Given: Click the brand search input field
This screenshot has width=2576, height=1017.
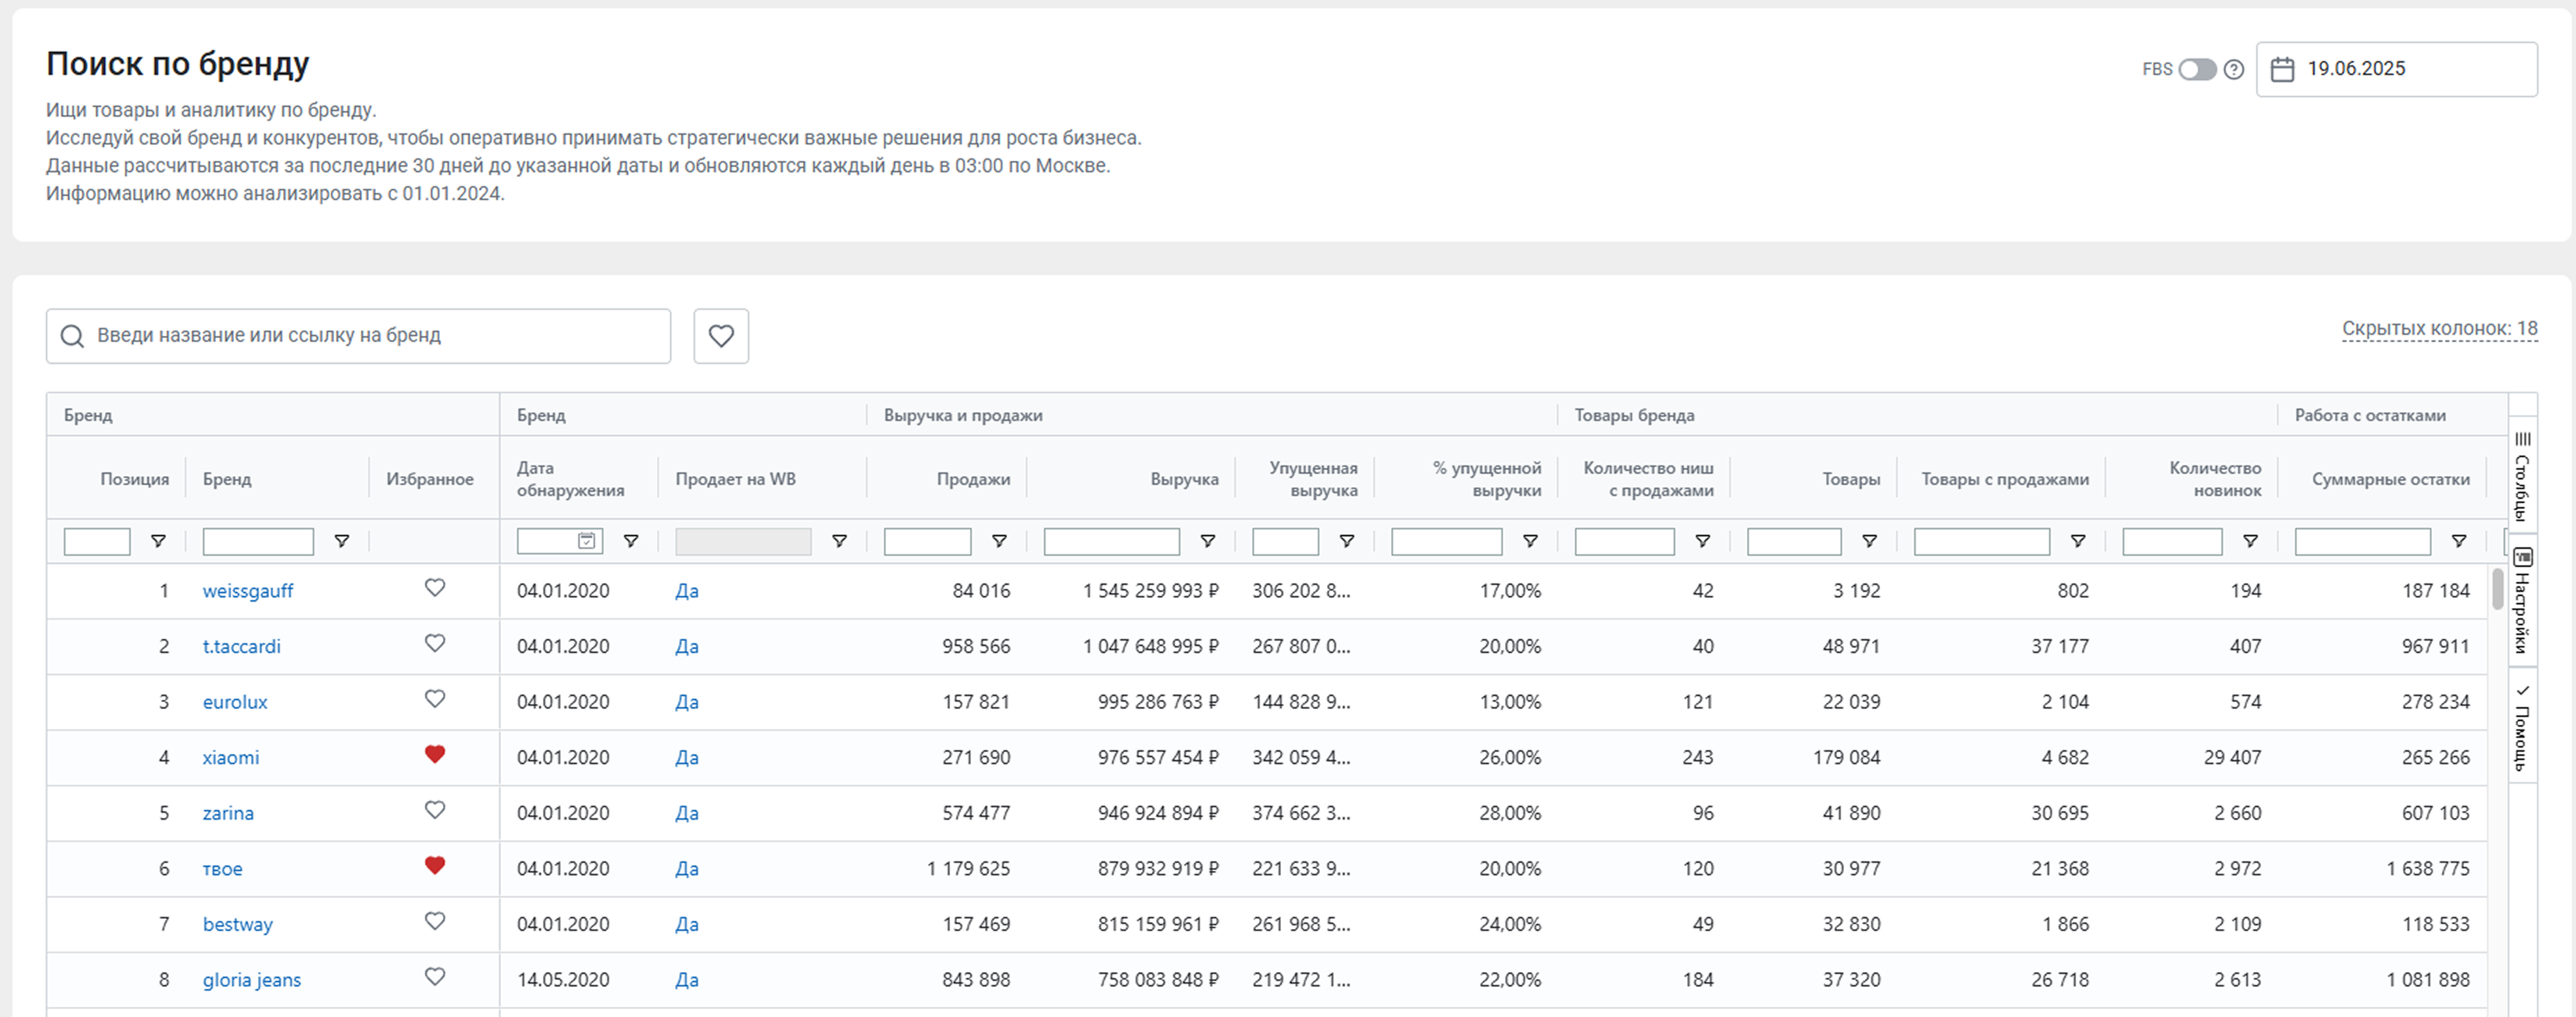Looking at the screenshot, I should pos(358,336).
